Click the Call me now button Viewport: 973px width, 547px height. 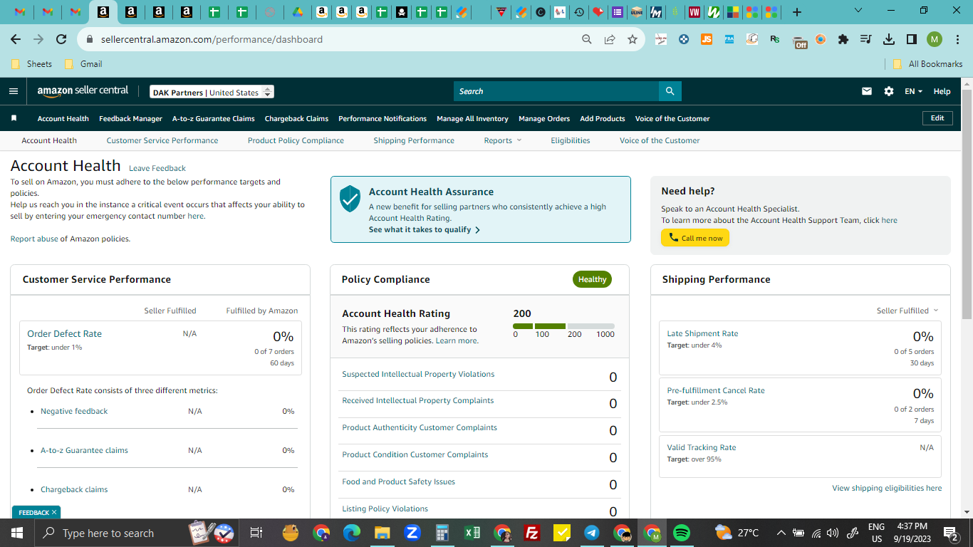[695, 238]
